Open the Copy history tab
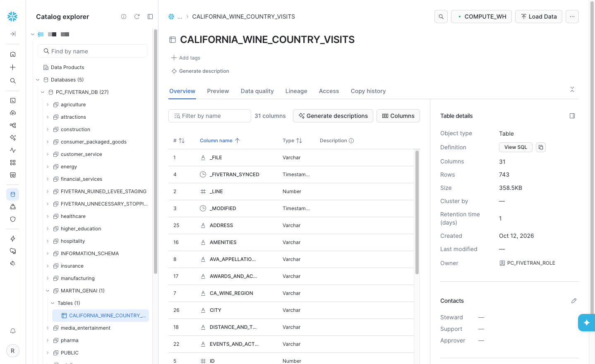 [368, 91]
